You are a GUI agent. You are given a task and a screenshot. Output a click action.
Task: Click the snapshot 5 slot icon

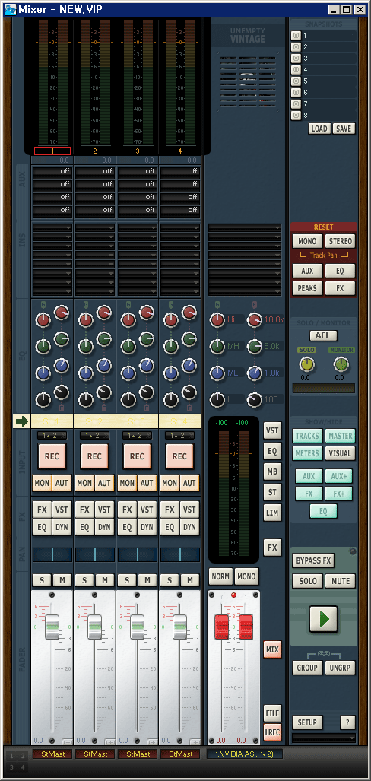pos(295,81)
